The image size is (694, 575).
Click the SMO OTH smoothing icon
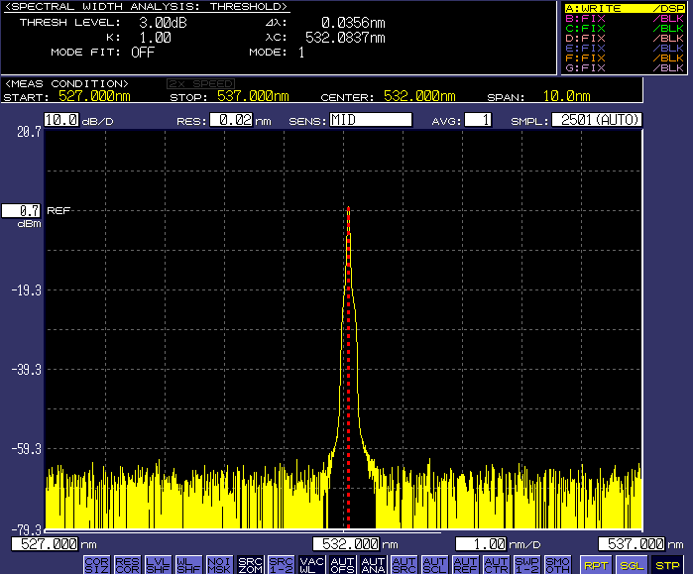click(x=557, y=564)
